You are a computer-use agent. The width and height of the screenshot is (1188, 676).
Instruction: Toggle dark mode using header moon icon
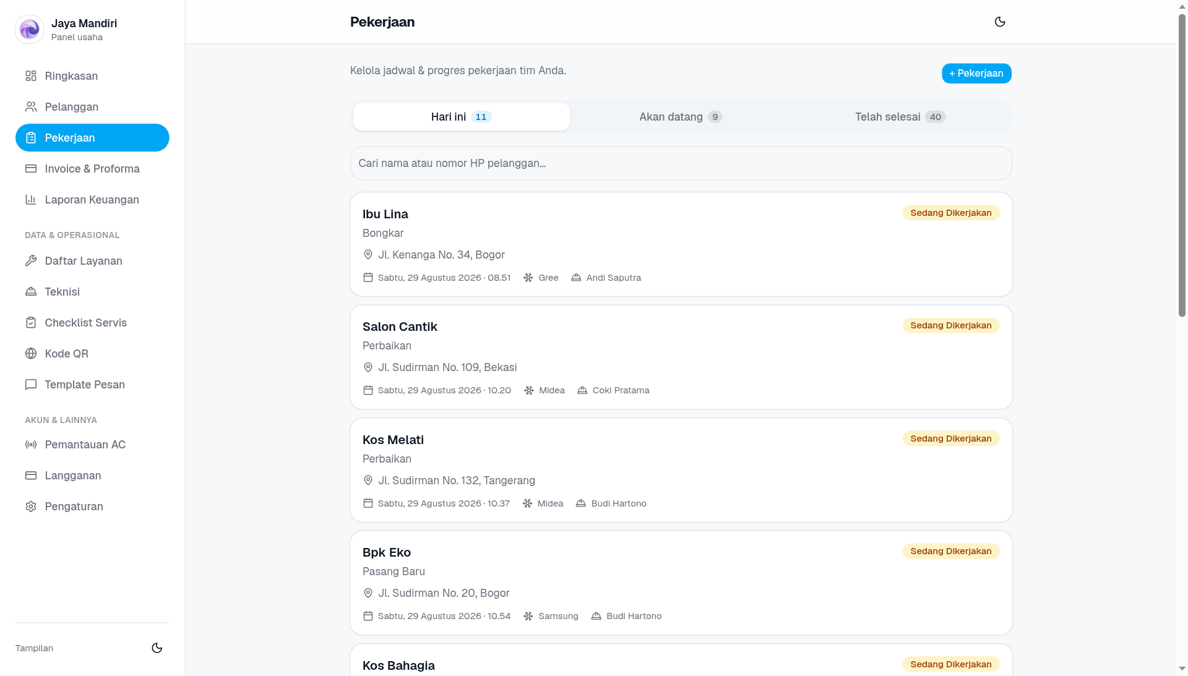click(1000, 22)
